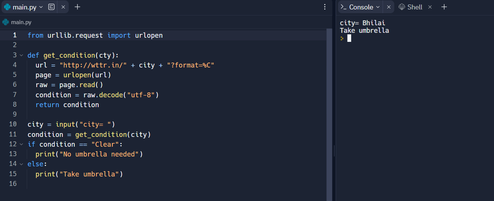494x201 pixels.
Task: Close the Console tab
Action: coord(389,7)
